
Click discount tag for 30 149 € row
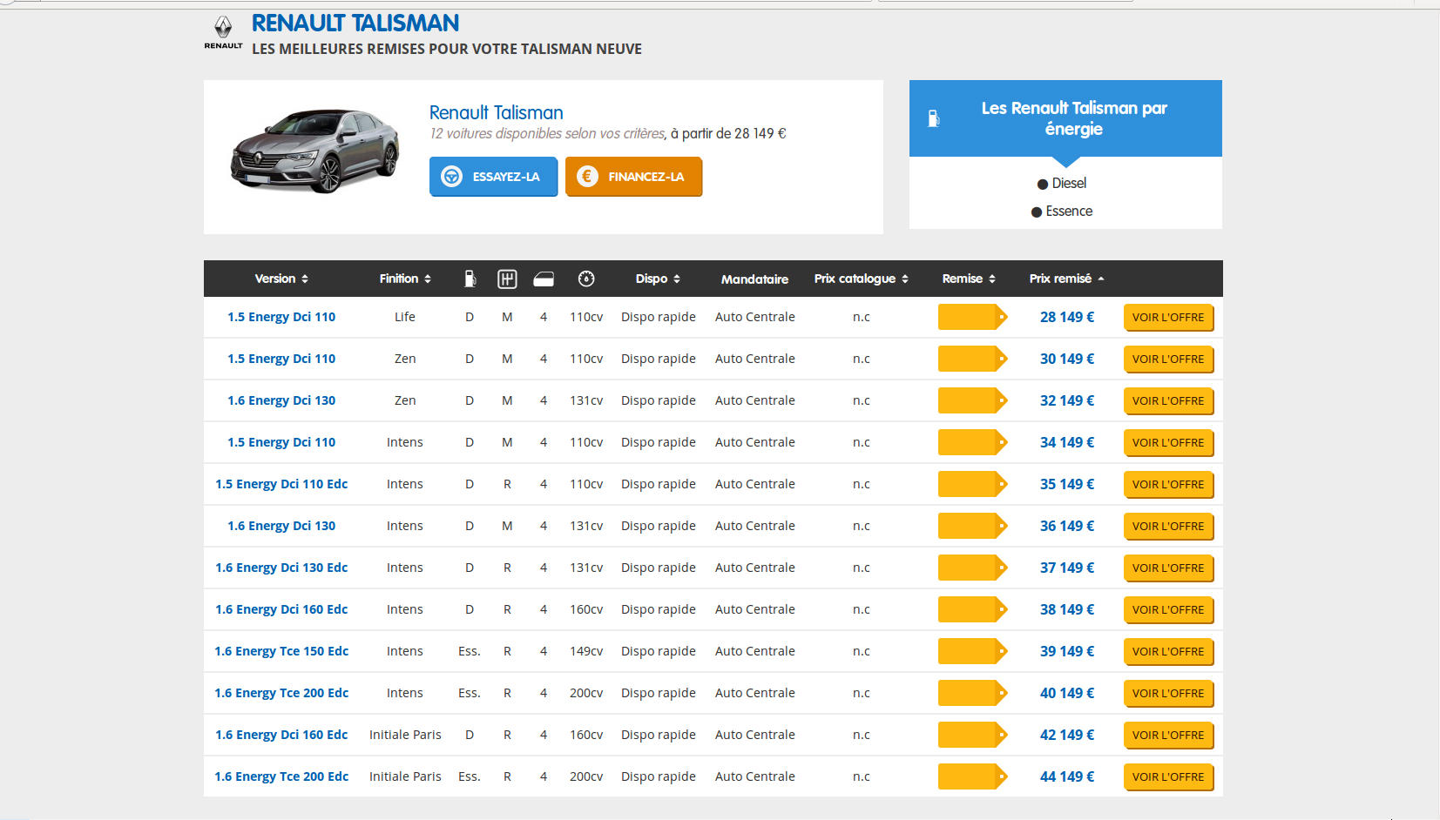(x=973, y=359)
